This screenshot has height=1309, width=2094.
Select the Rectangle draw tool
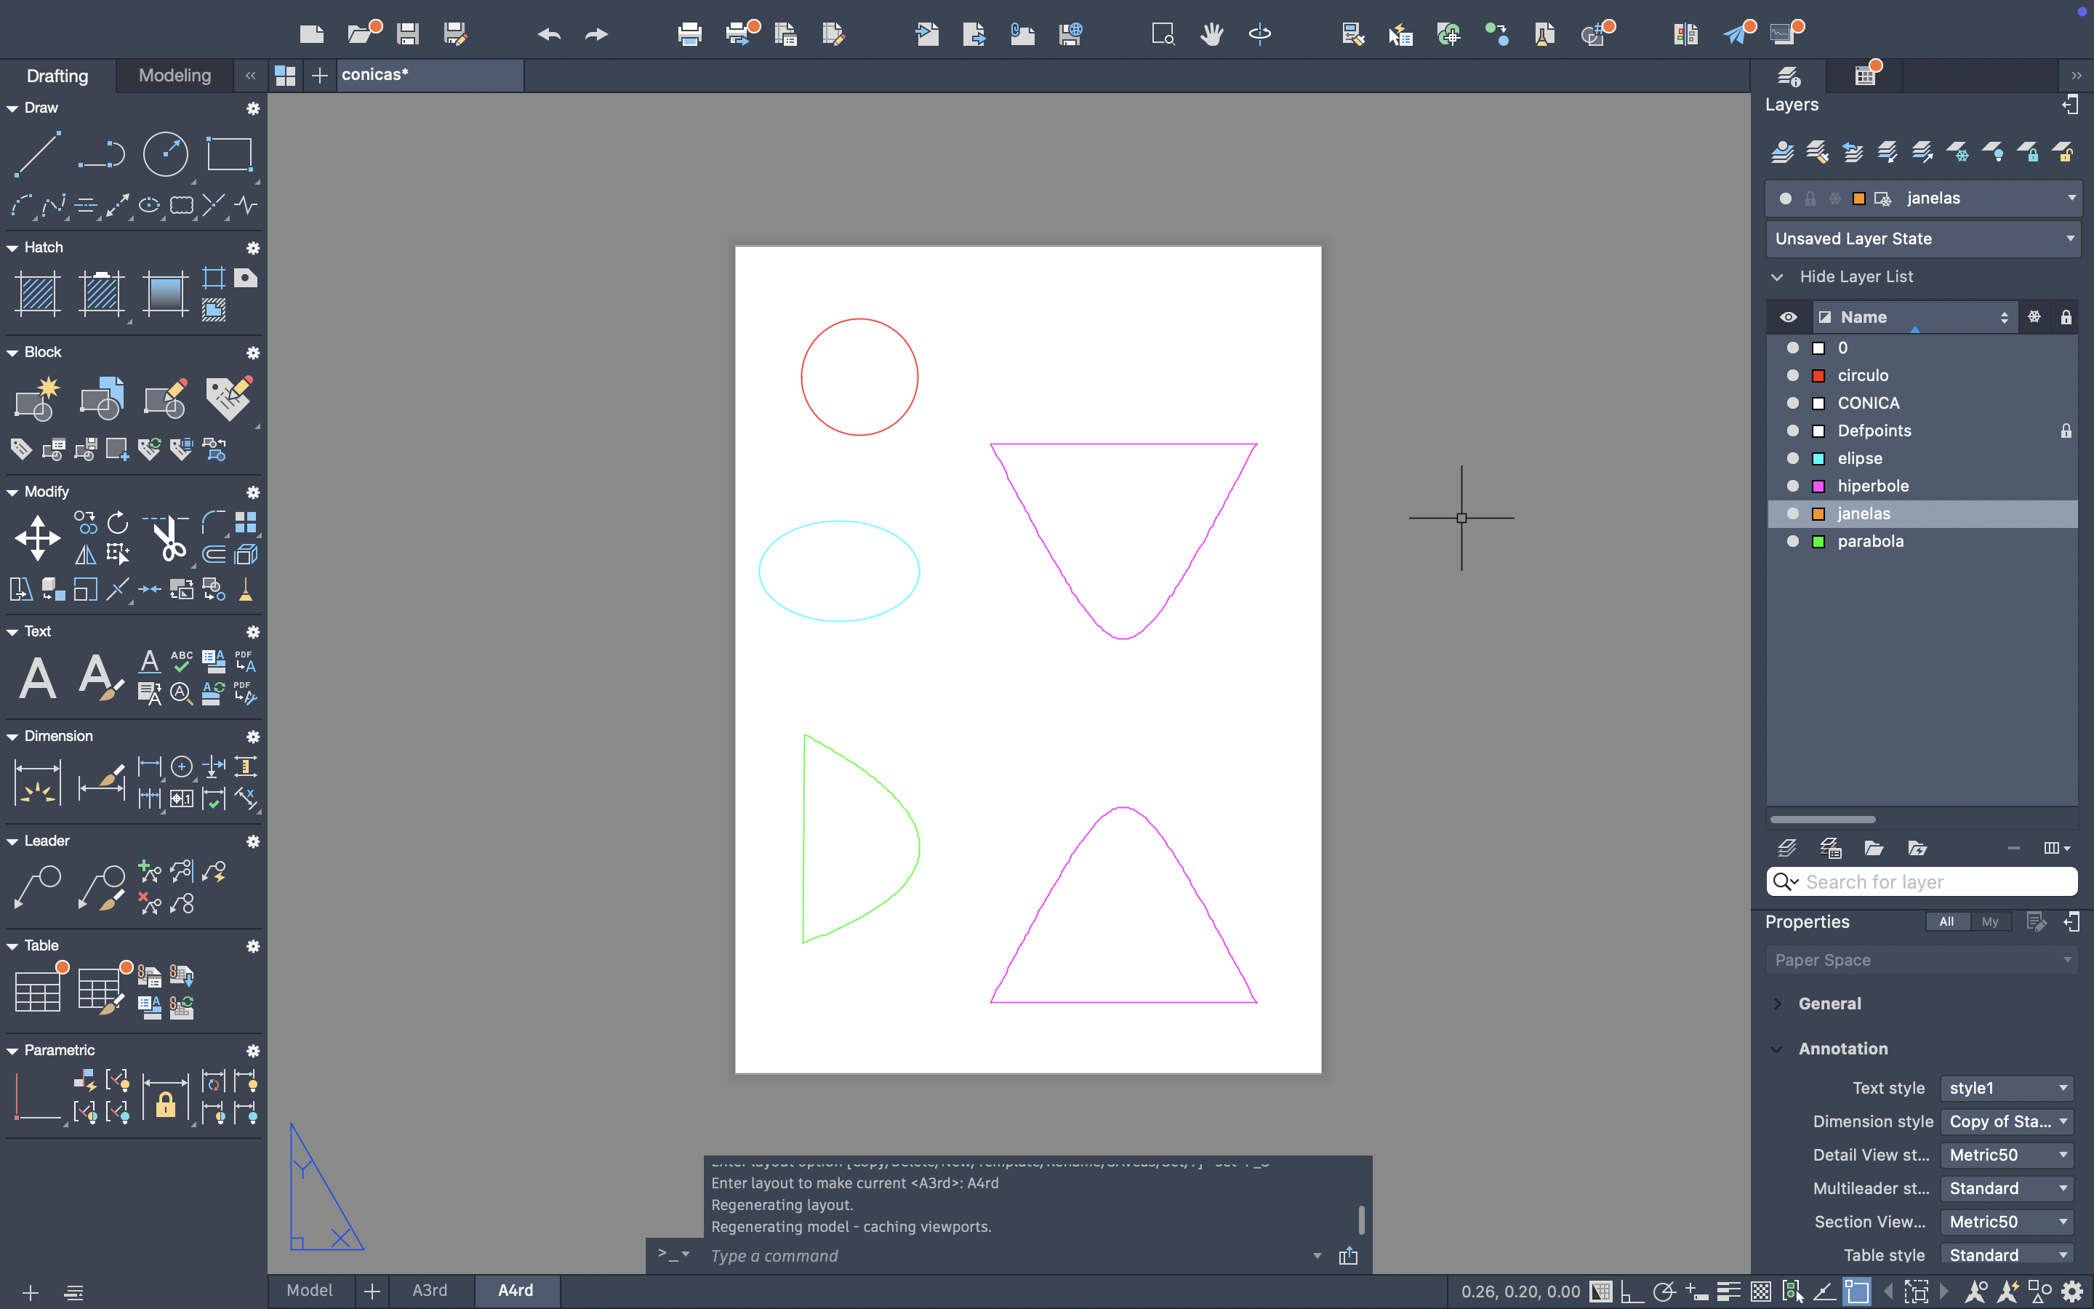coord(229,155)
